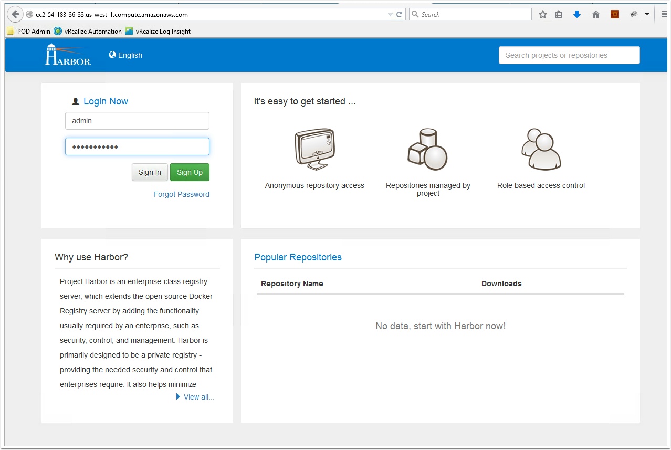Viewport: 671px width, 450px height.
Task: Open the vRealize Log Insight bookmark
Action: point(158,32)
